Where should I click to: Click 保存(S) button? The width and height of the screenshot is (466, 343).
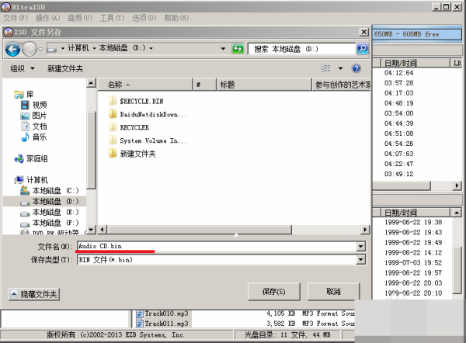pos(273,292)
